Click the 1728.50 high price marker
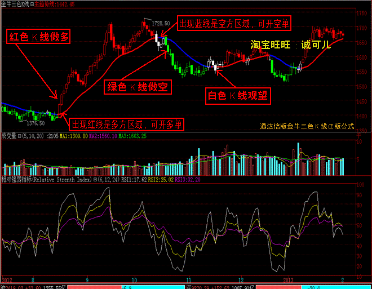The image size is (372, 289). click(x=161, y=22)
